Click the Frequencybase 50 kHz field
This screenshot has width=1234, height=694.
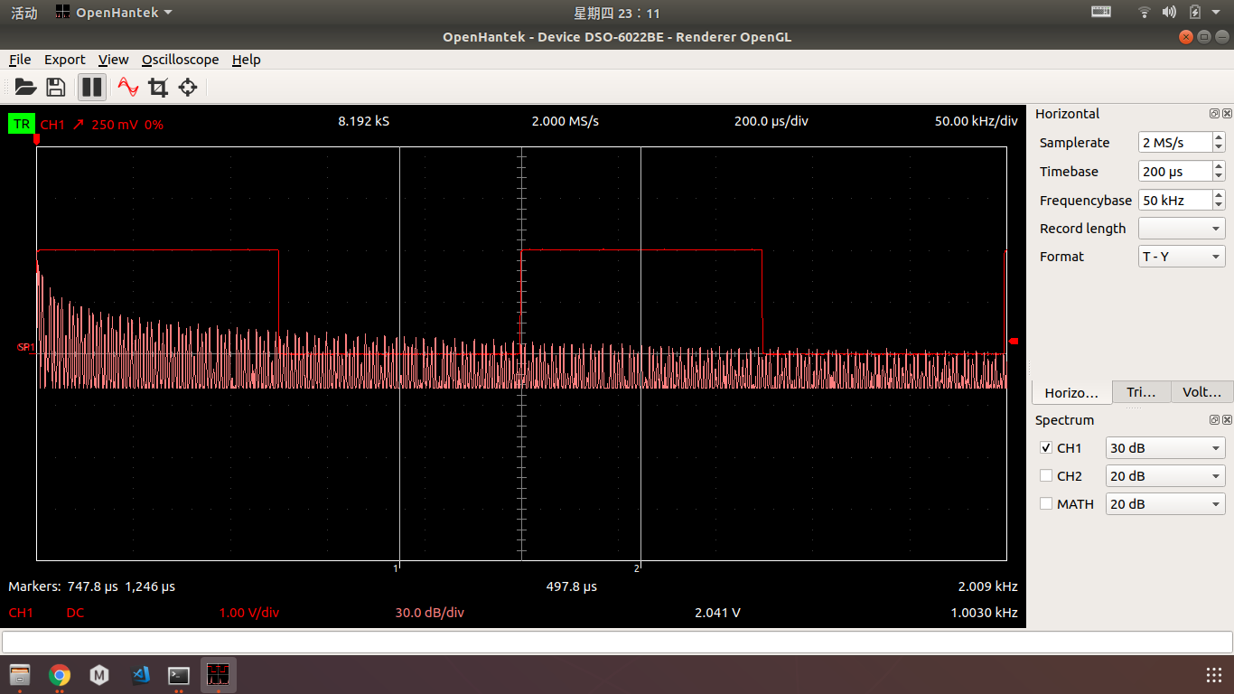[1174, 201]
